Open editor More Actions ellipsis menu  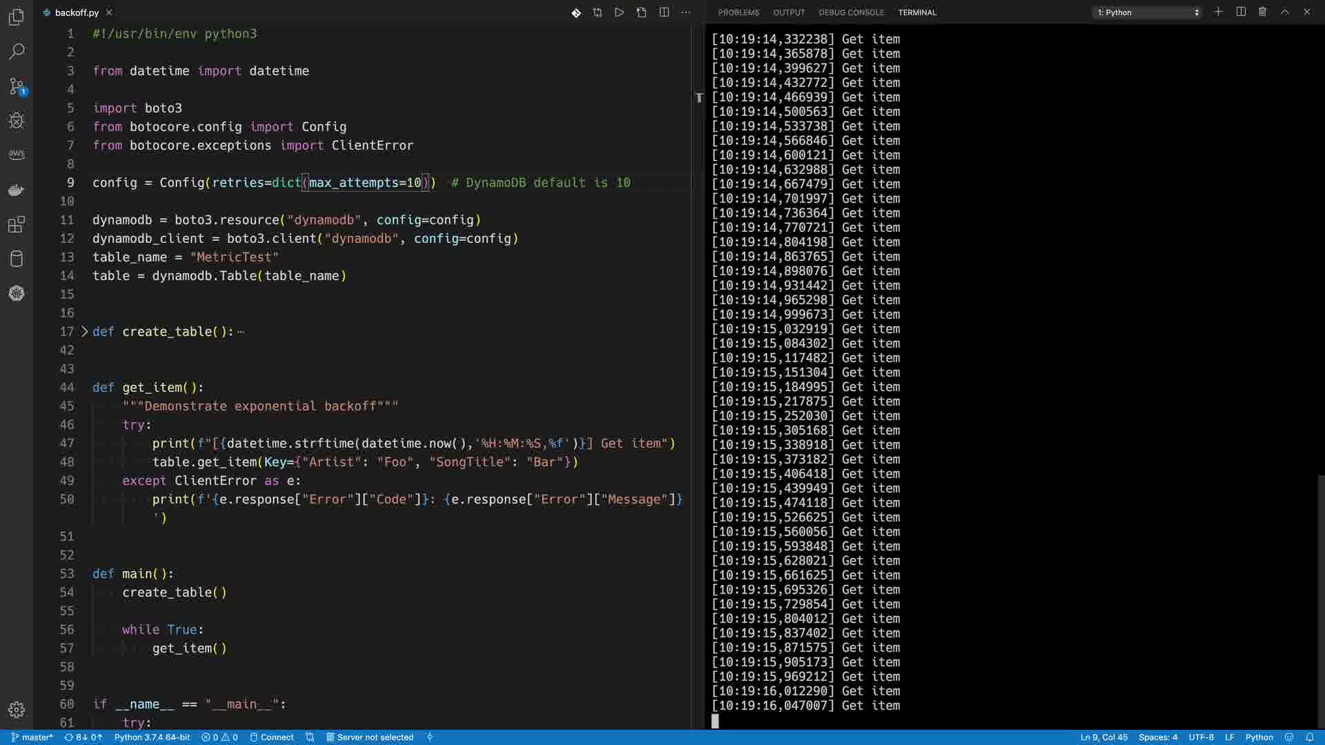coord(685,12)
